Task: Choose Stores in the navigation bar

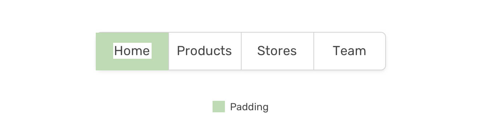Action: [x=277, y=51]
